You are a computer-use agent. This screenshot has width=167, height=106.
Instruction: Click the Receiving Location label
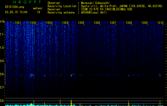[x=62, y=6]
